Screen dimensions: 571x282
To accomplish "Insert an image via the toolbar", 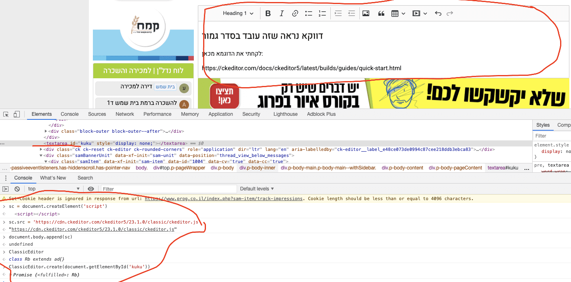I will (x=366, y=13).
